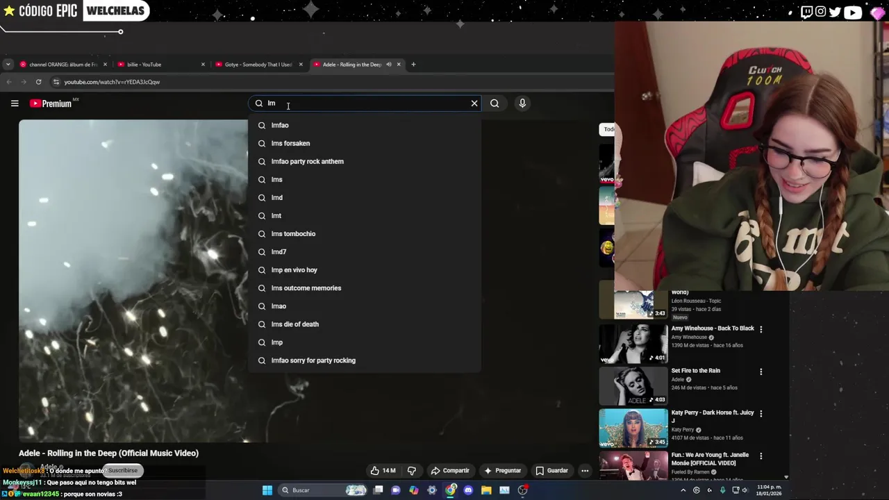Reload the current page
The width and height of the screenshot is (889, 500).
click(38, 82)
